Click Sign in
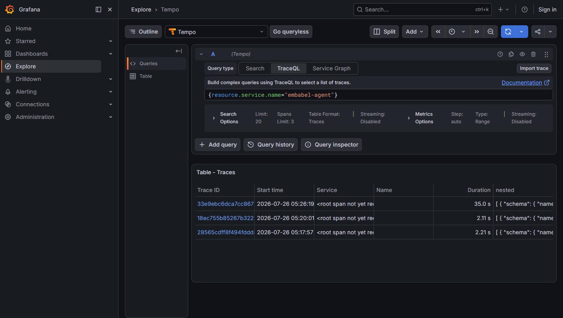The height and width of the screenshot is (318, 563). (547, 9)
